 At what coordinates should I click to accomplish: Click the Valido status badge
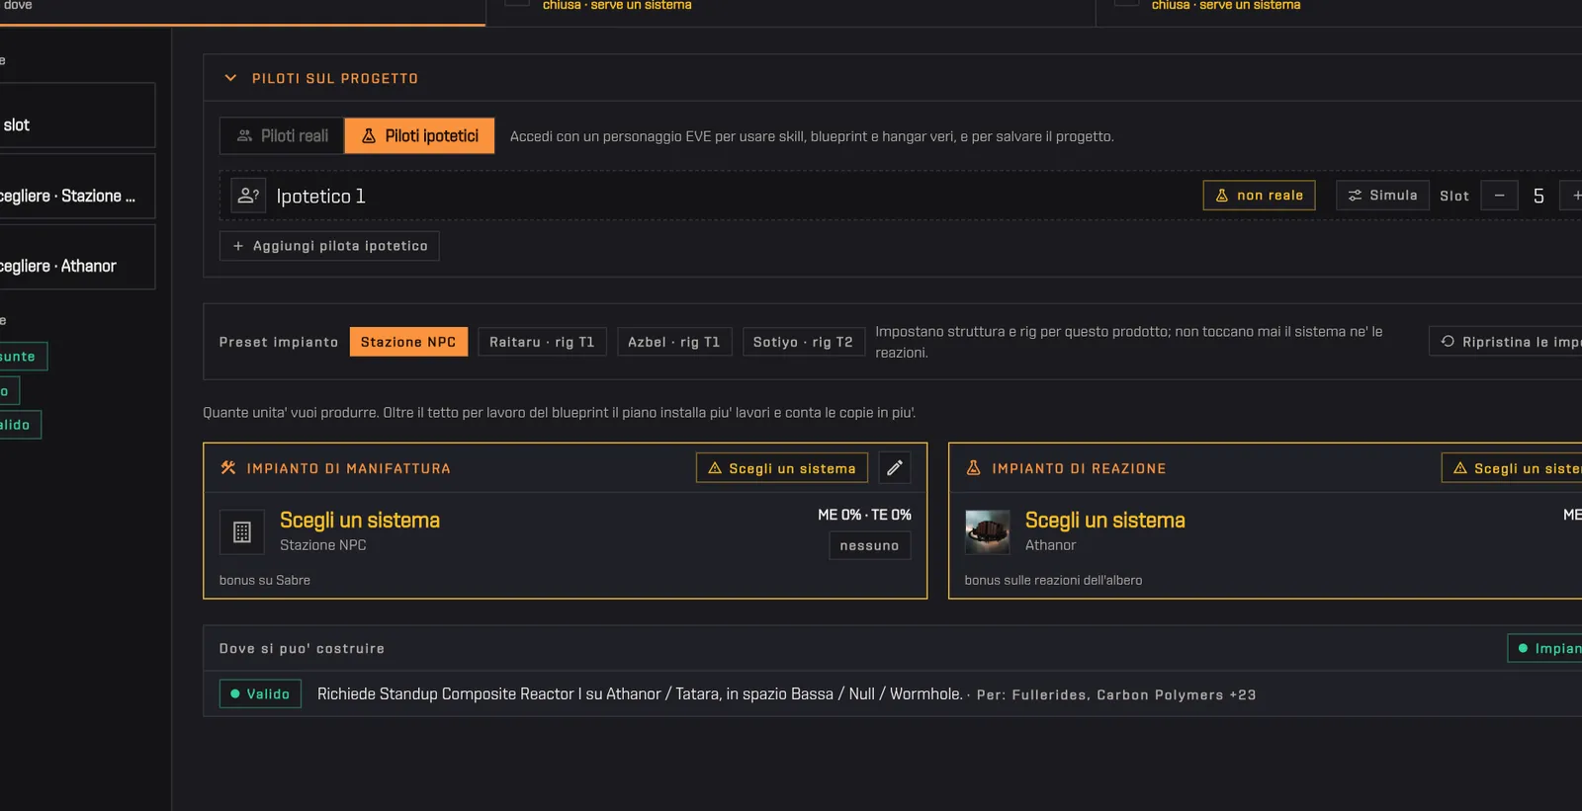tap(260, 694)
